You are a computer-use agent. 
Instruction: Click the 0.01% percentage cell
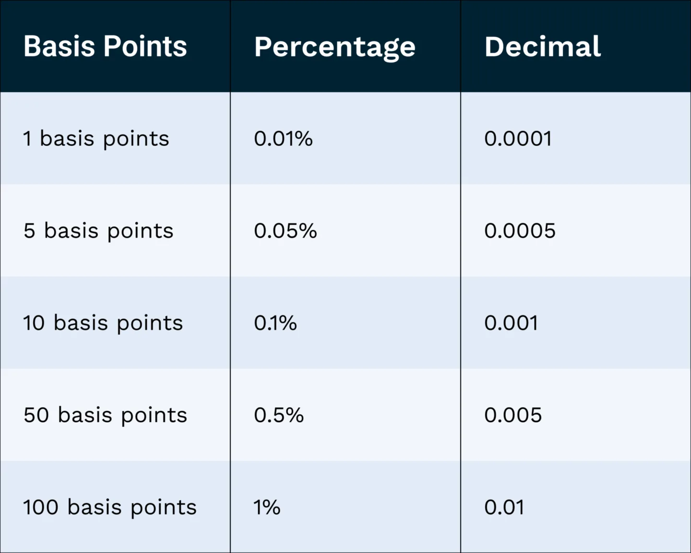[283, 139]
